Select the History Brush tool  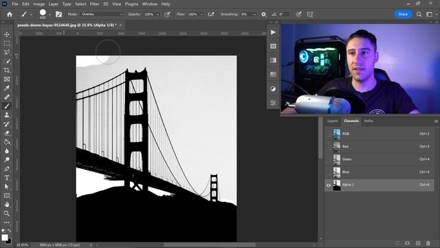coord(7,124)
